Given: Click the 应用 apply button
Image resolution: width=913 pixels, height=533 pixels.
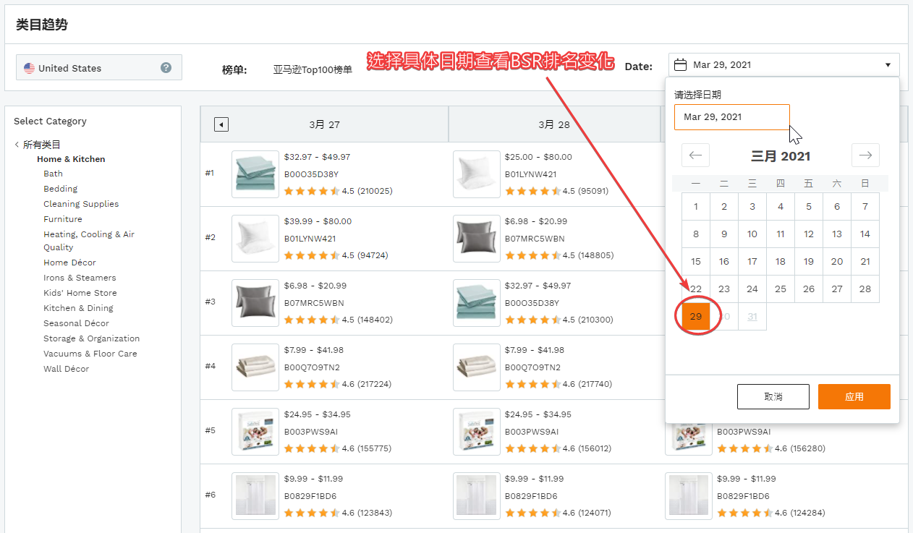Looking at the screenshot, I should click(x=854, y=396).
